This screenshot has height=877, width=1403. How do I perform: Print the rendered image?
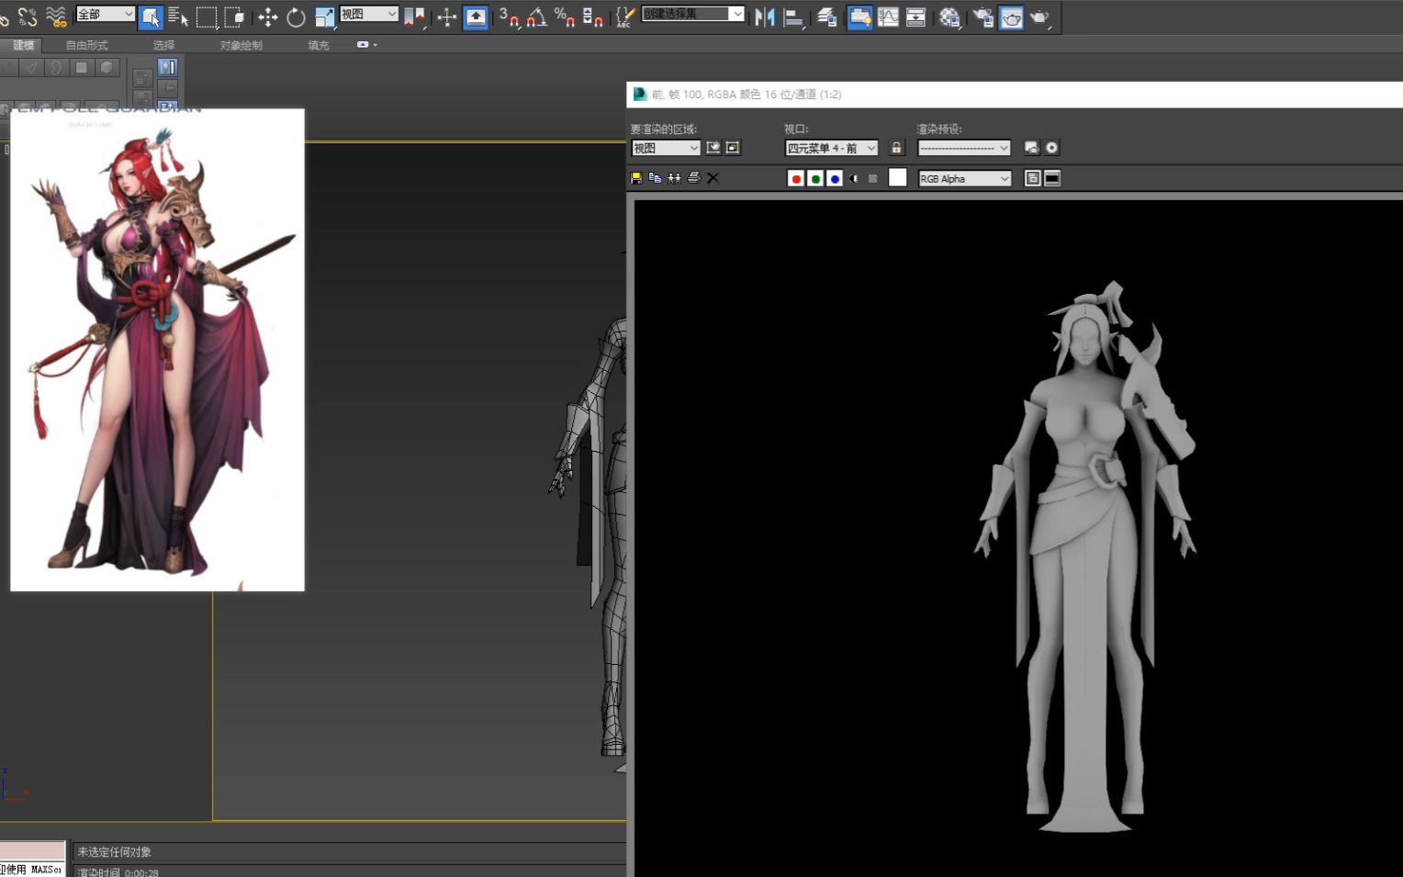click(694, 178)
